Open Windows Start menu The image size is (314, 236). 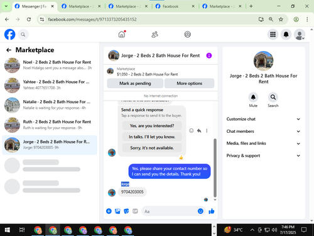pos(8,230)
